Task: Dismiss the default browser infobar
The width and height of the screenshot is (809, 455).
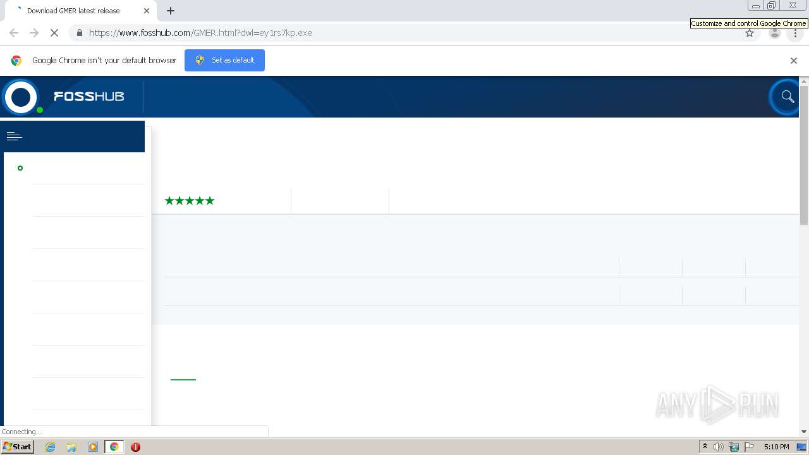Action: [x=794, y=61]
